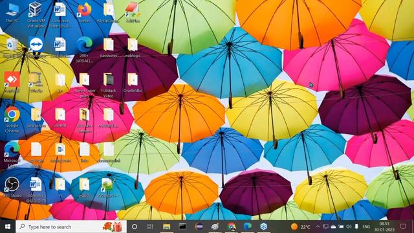Screen dimensions: 414x233
Task: Open the Windows Start menu
Action: (x=8, y=227)
